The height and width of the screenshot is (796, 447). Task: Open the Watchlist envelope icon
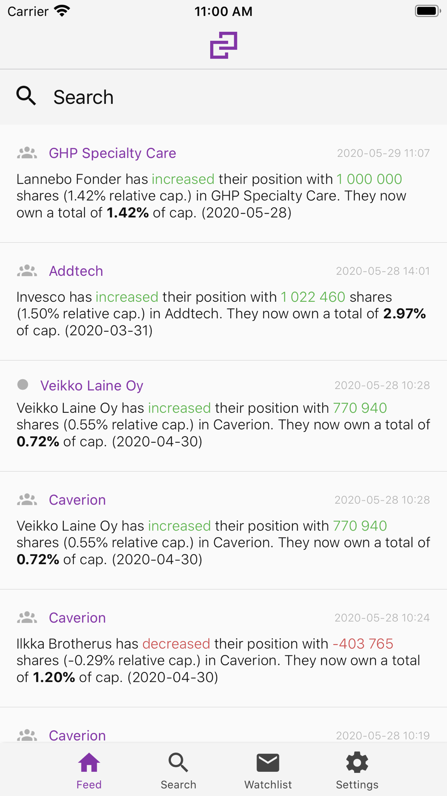point(268,762)
